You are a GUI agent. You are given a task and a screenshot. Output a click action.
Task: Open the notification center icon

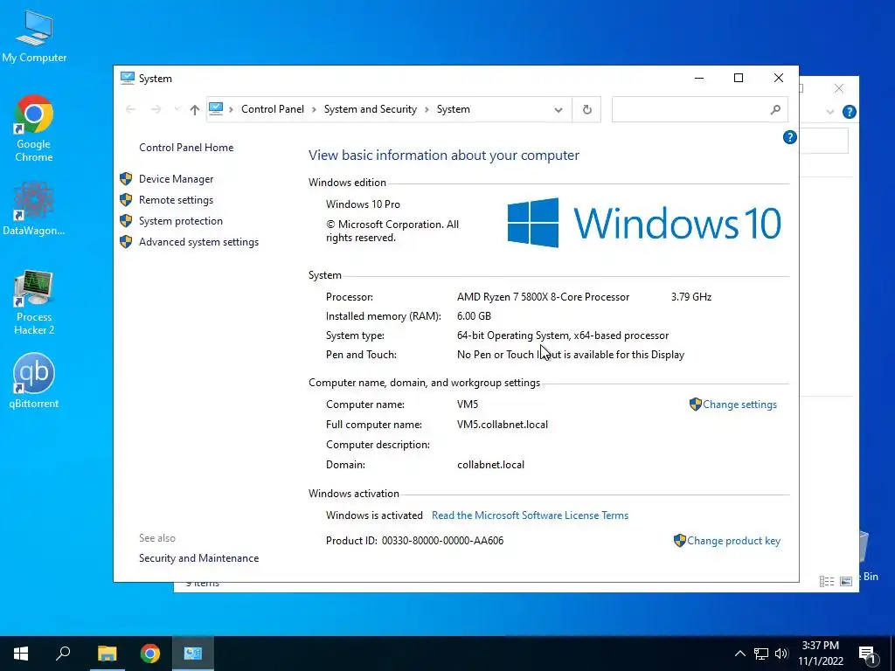point(867,654)
